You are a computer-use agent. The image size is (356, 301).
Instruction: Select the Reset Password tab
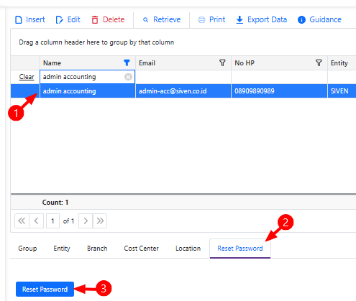pyautogui.click(x=240, y=249)
